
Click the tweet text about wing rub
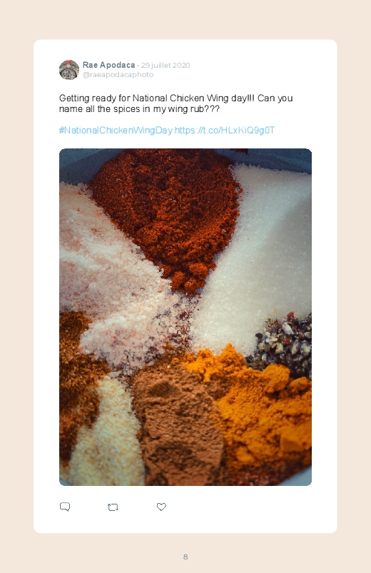[x=176, y=103]
